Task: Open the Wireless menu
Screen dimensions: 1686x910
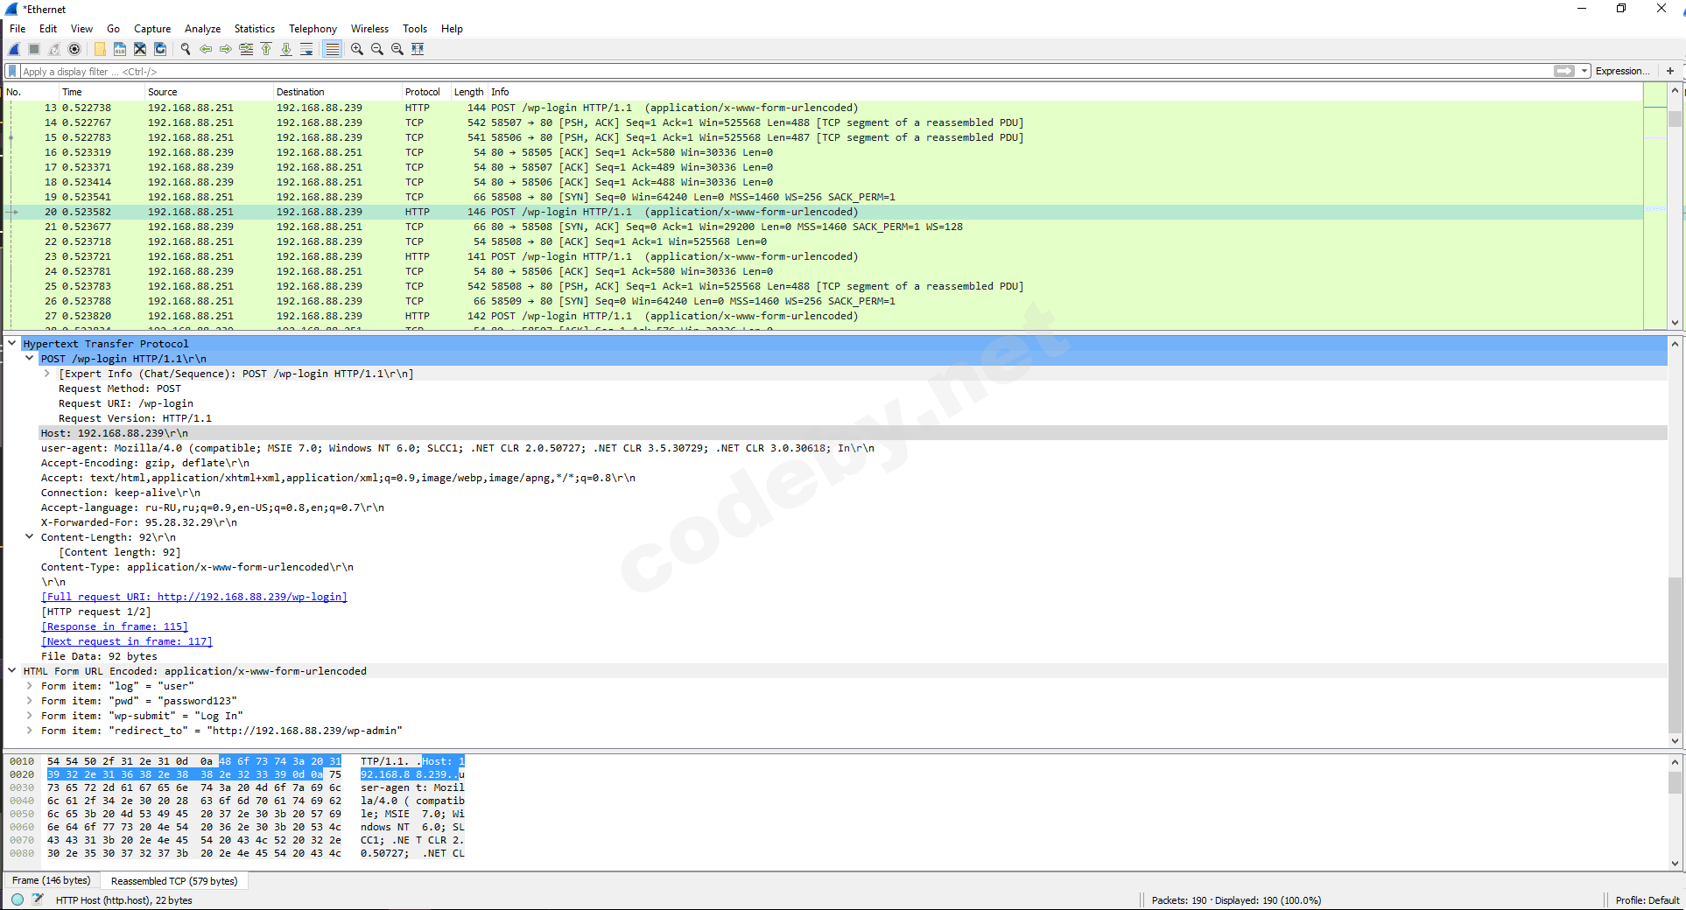Action: [x=369, y=29]
